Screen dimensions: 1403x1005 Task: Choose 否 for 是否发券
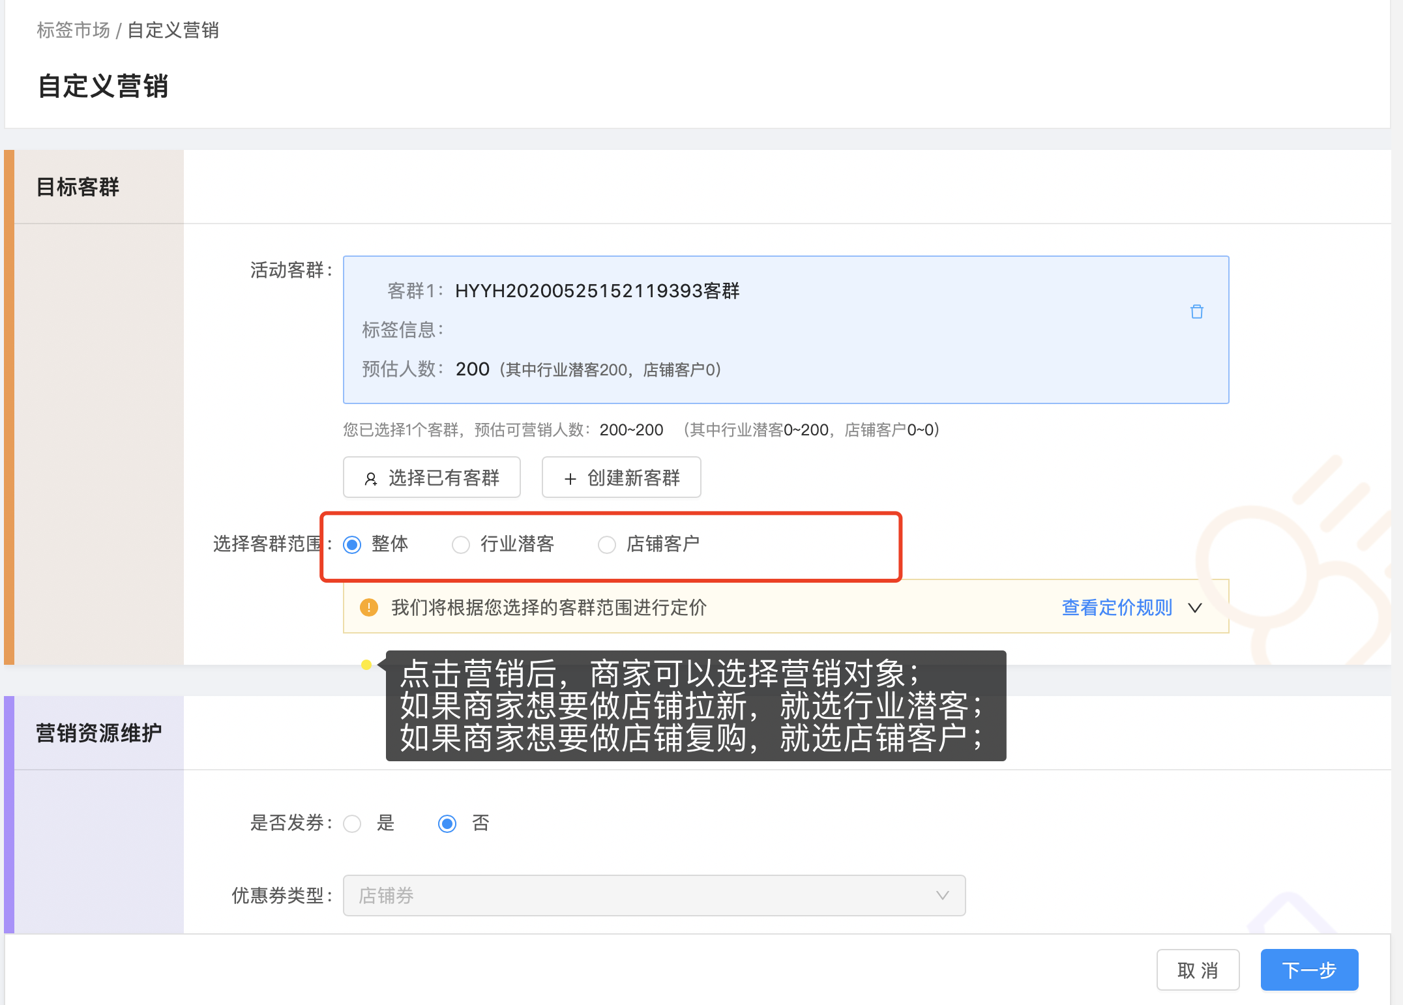[x=447, y=824]
